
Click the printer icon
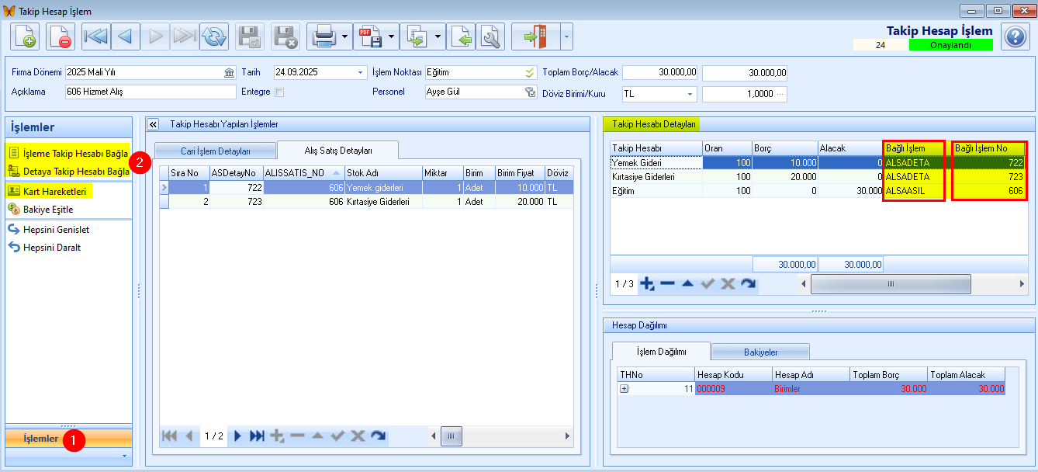pyautogui.click(x=322, y=36)
